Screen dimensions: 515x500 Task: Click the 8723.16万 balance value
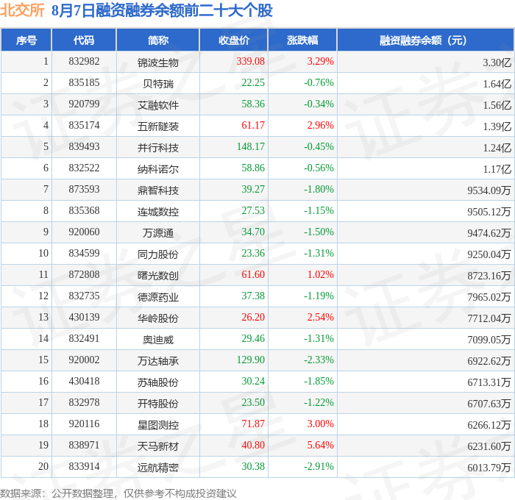click(x=489, y=276)
